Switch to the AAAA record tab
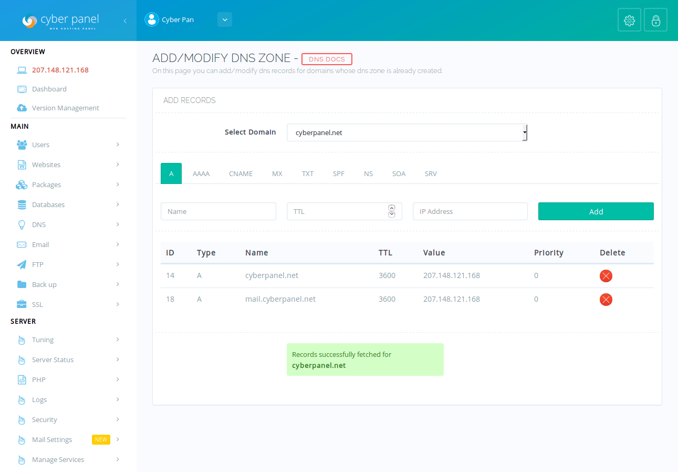The height and width of the screenshot is (472, 678). 201,173
